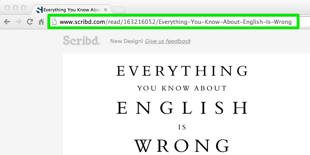Image resolution: width=310 pixels, height=155 pixels.
Task: Open the Give us feedback link
Action: click(168, 41)
